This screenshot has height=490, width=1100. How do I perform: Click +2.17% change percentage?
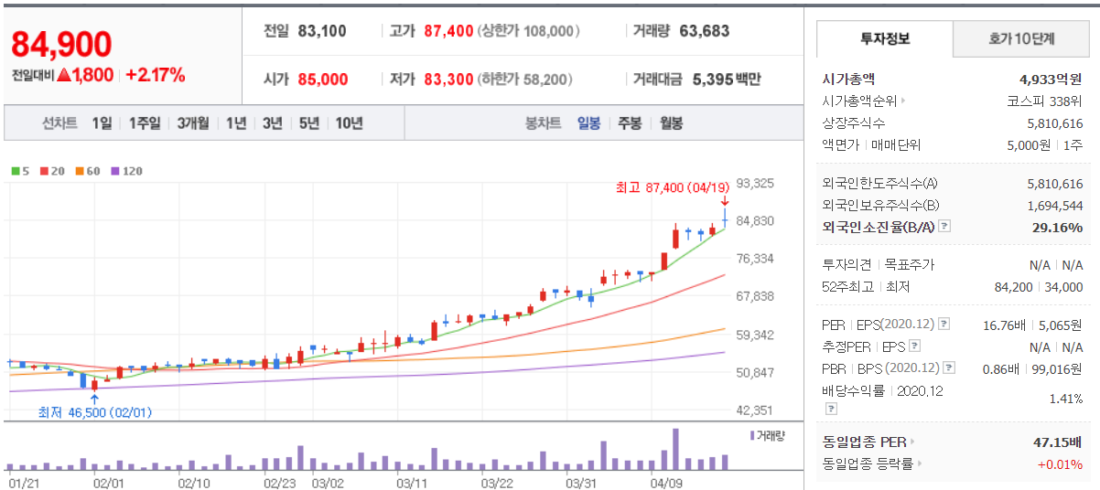click(x=156, y=75)
